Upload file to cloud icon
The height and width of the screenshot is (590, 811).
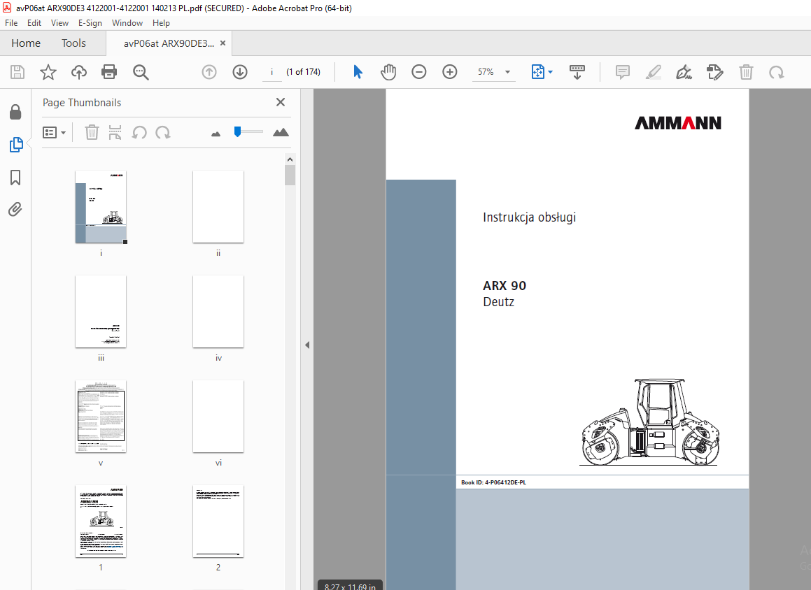[x=78, y=72]
